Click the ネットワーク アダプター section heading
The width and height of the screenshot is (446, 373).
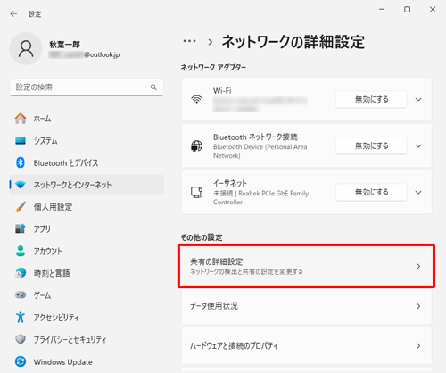[213, 68]
